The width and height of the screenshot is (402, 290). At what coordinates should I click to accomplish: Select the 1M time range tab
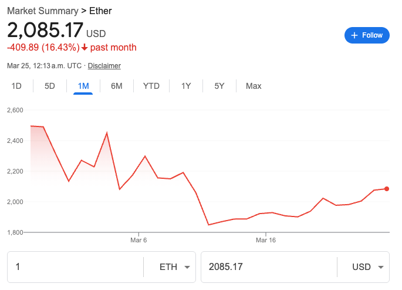click(x=83, y=86)
